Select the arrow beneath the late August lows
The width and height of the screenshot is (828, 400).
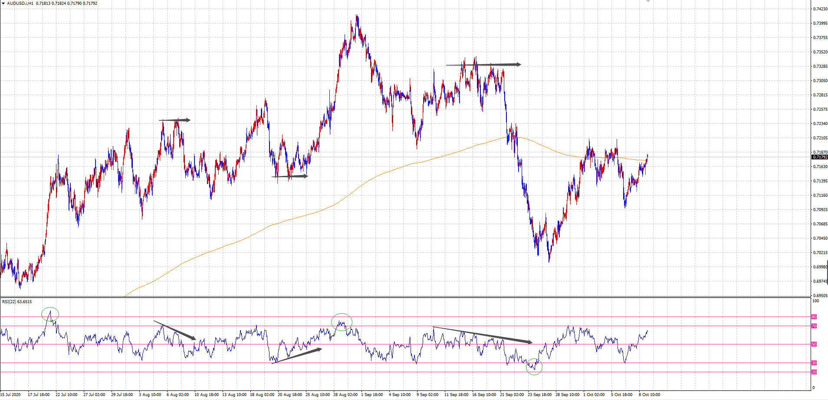point(289,176)
